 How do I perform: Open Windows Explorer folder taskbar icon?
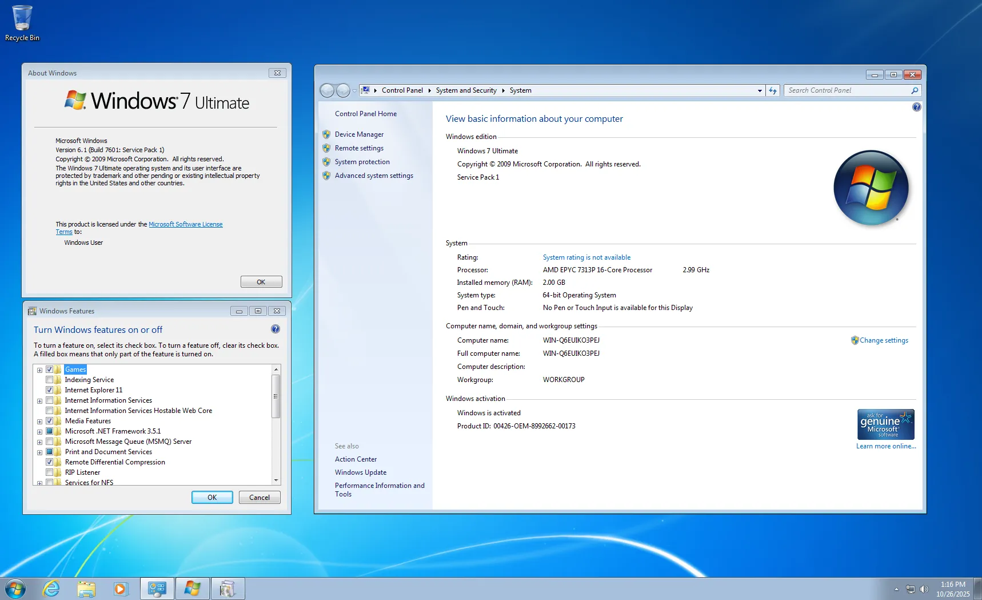coord(86,589)
